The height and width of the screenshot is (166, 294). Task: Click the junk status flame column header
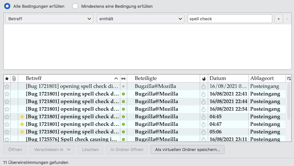(204, 78)
